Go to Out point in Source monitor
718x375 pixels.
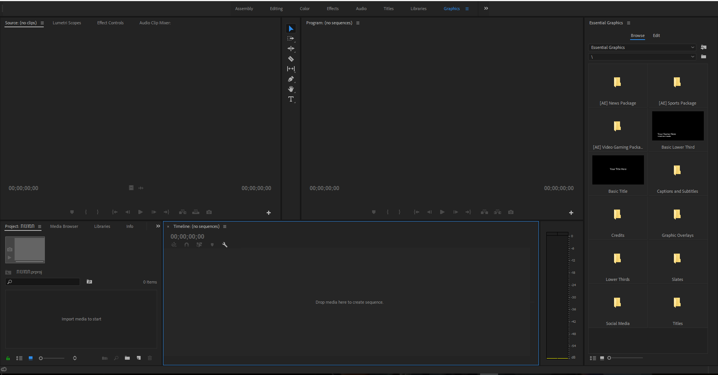(167, 212)
